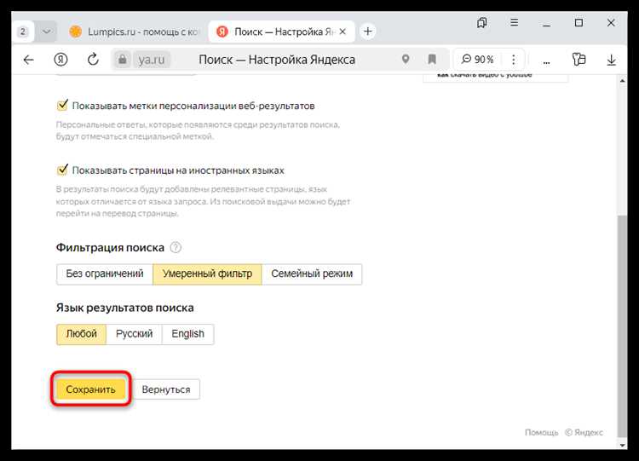The width and height of the screenshot is (639, 461).
Task: Open the 90% zoom indicator
Action: pos(478,60)
